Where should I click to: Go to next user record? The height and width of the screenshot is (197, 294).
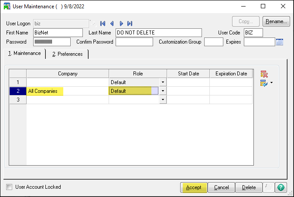point(121,24)
